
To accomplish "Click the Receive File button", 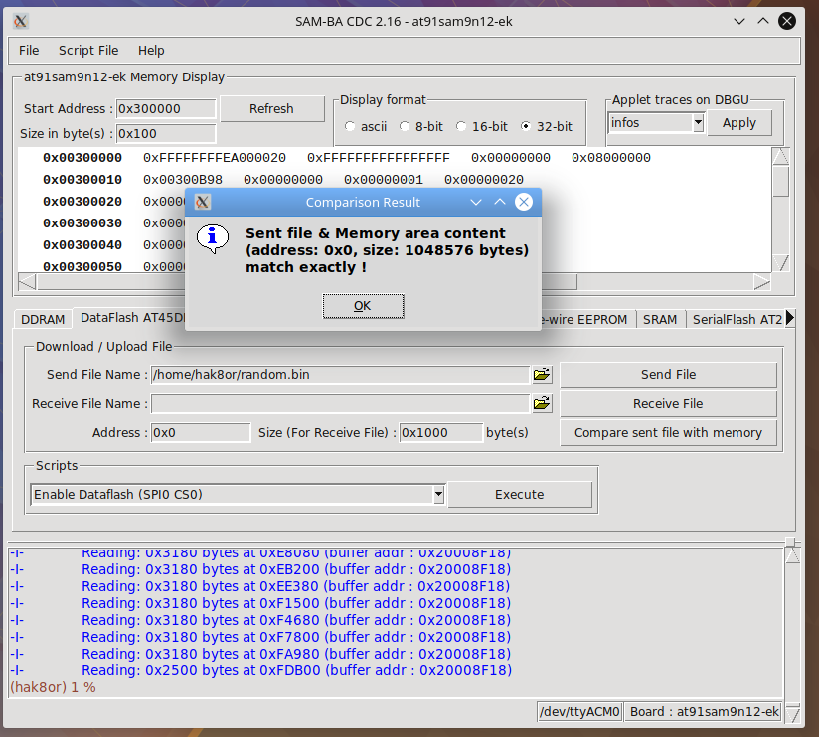I will [668, 403].
